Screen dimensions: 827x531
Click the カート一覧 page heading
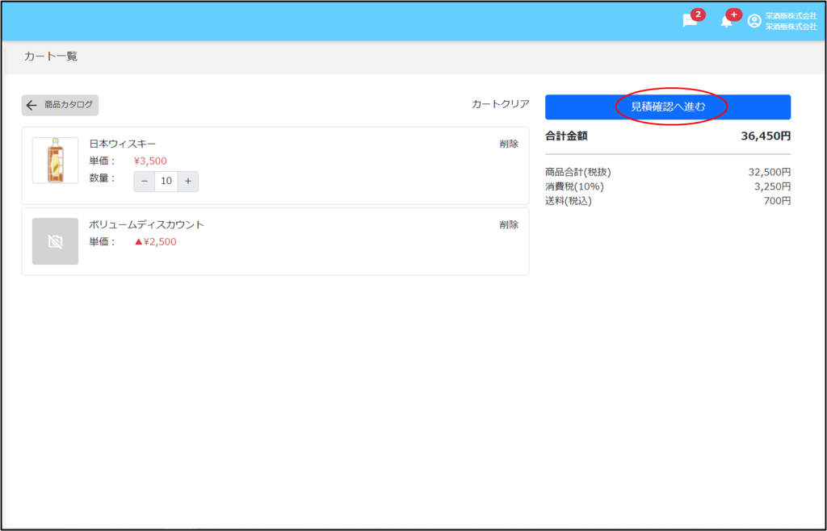(x=51, y=56)
